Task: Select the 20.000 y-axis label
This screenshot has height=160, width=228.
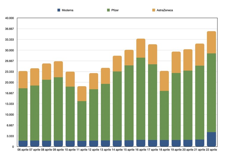Action: point(10,82)
